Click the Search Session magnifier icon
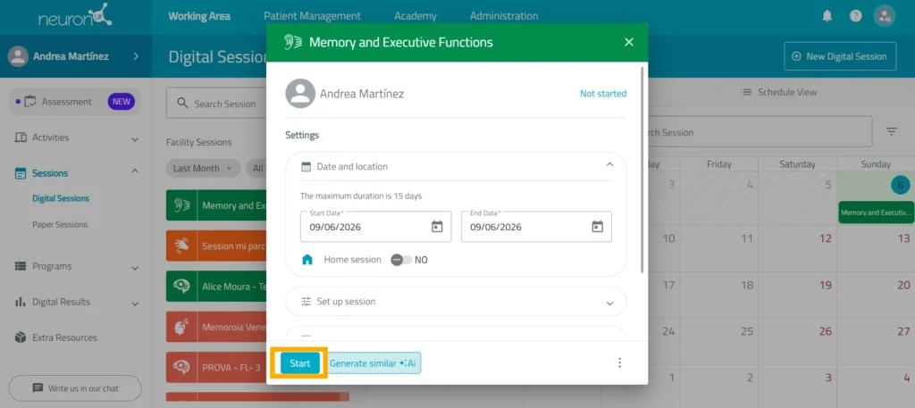Viewport: 915px width, 408px height. coord(182,104)
